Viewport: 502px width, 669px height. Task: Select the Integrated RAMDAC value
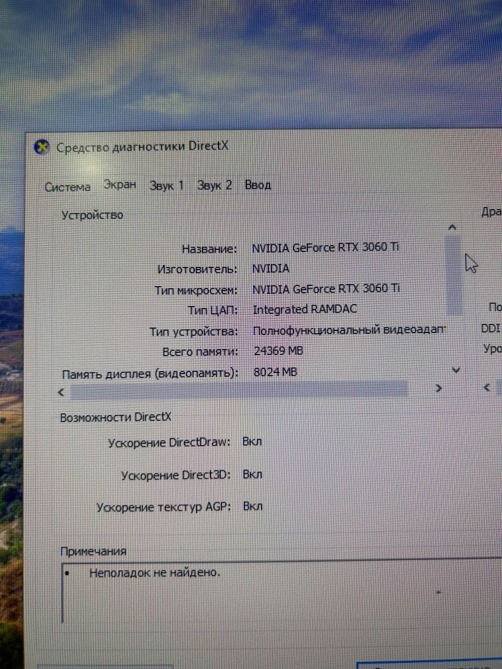pos(305,309)
